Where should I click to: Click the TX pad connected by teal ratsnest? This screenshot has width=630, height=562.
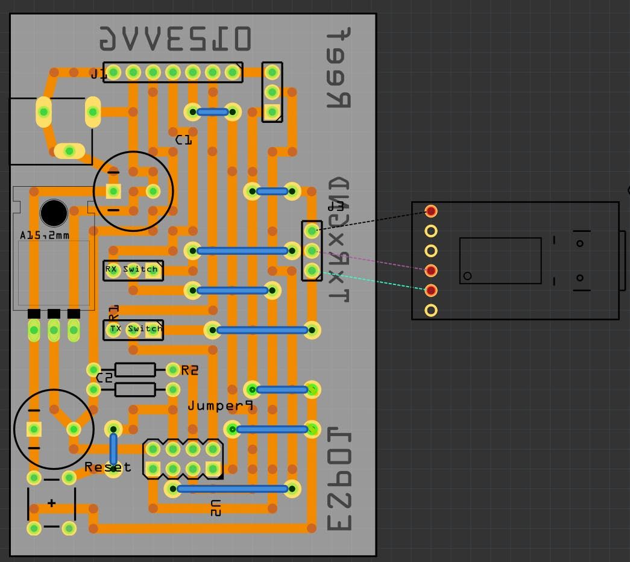point(312,270)
